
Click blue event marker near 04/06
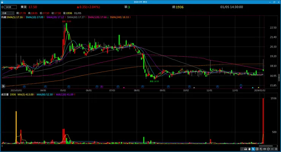(45, 87)
